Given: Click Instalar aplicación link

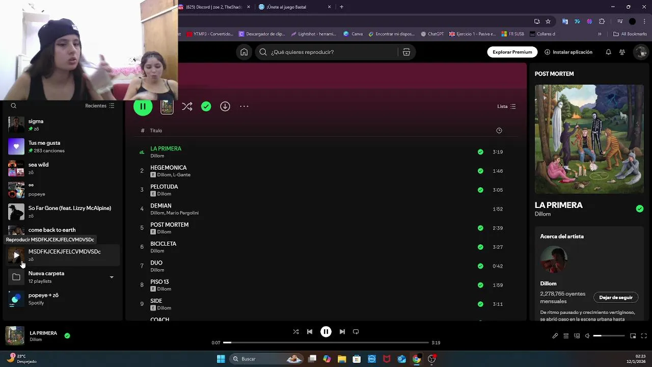Looking at the screenshot, I should [x=568, y=52].
